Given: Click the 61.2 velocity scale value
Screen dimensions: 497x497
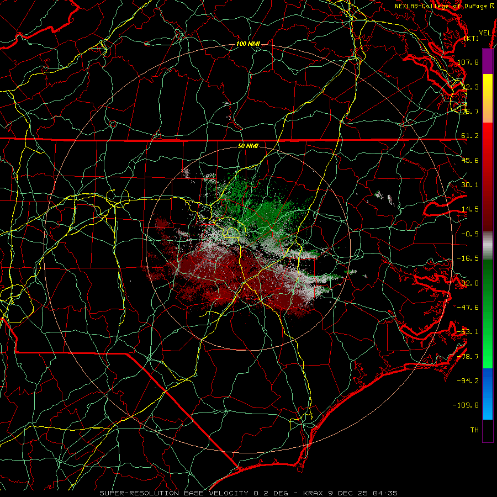Looking at the screenshot, I should click(x=470, y=136).
